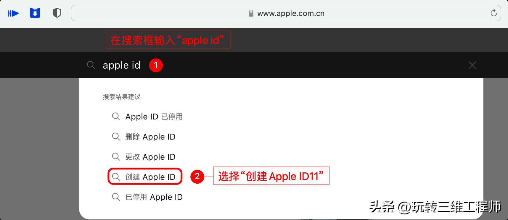
Task: Click the "搜索结果建议" heading
Action: [122, 97]
